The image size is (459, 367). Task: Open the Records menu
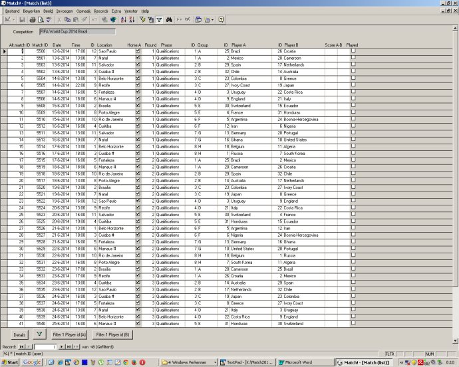click(x=101, y=11)
